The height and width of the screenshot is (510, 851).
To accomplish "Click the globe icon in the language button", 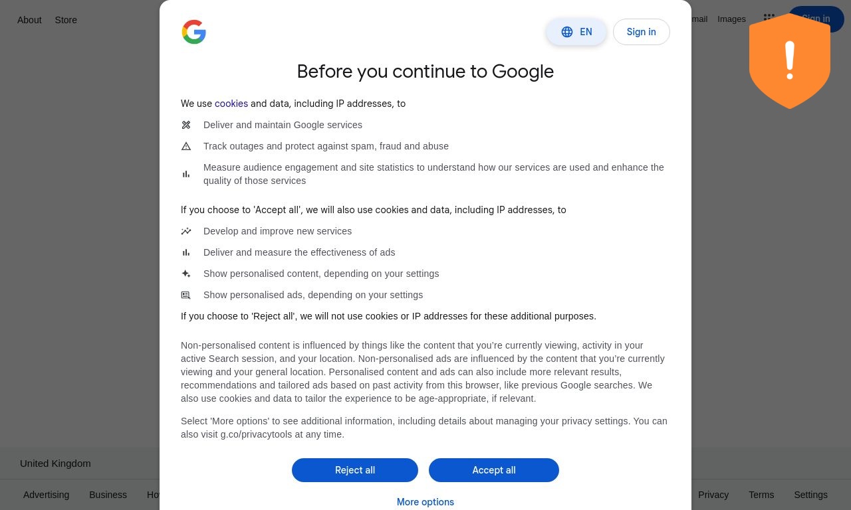I will 567,32.
